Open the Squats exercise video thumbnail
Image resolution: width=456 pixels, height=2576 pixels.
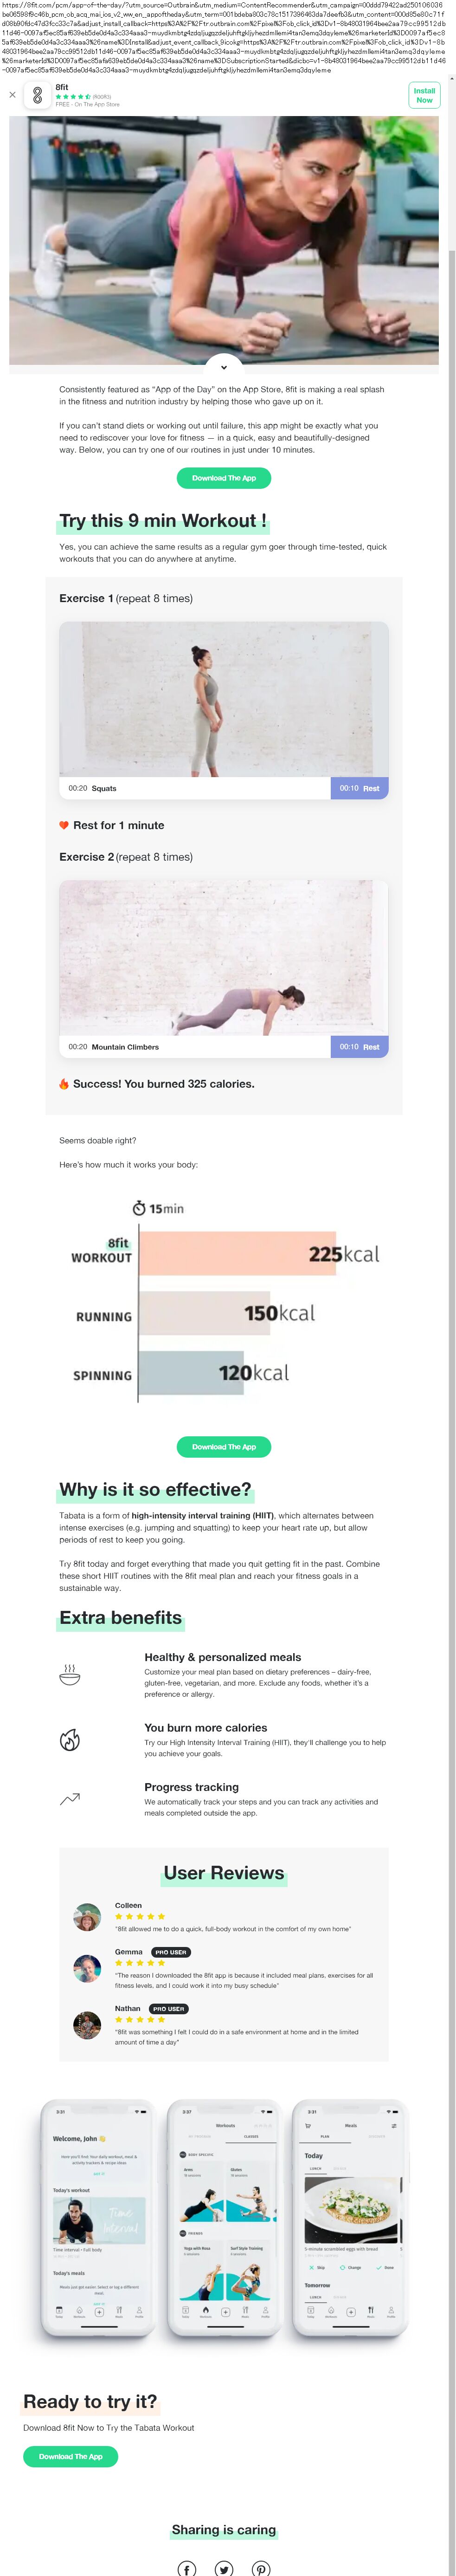click(224, 699)
